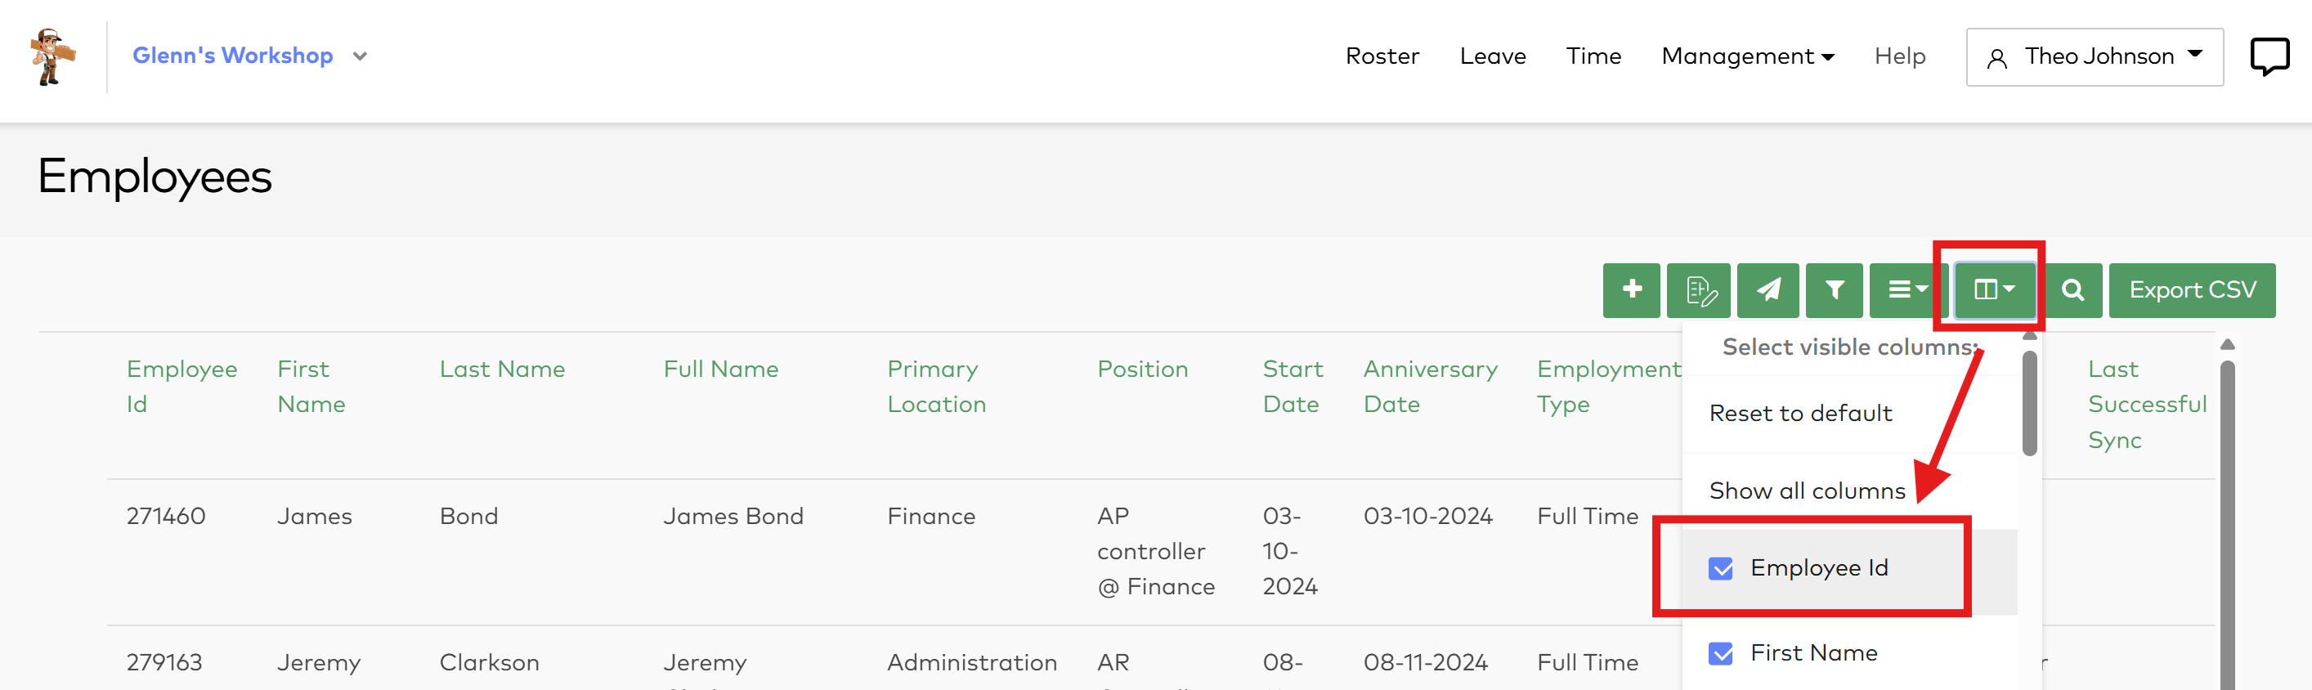Open the Management menu
The width and height of the screenshot is (2312, 690).
click(x=1746, y=56)
